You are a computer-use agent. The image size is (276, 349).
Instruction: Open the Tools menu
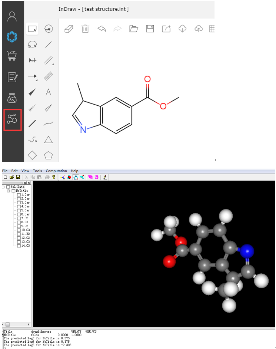37,171
